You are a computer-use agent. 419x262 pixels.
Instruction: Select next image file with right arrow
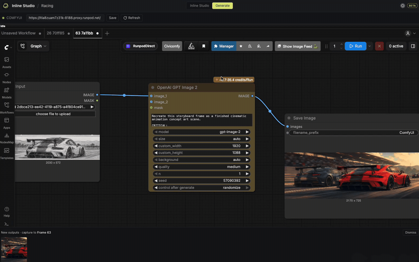pos(92,107)
